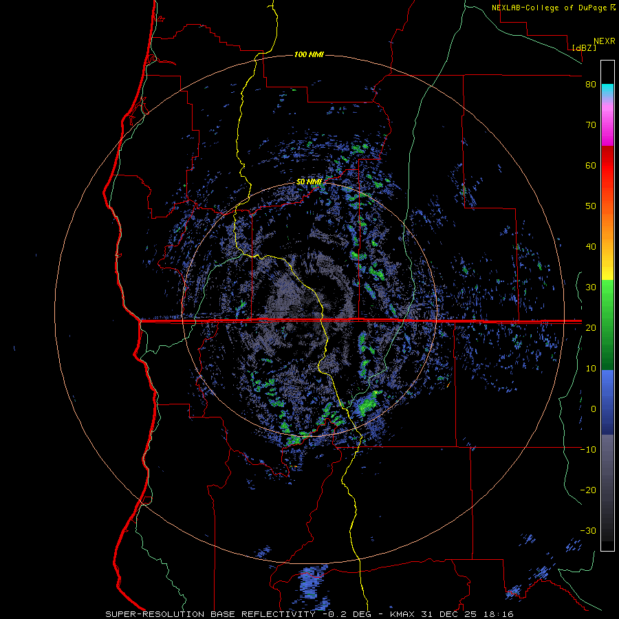Click the -10 dBZ scale value
The height and width of the screenshot is (619, 619).
[x=588, y=450]
